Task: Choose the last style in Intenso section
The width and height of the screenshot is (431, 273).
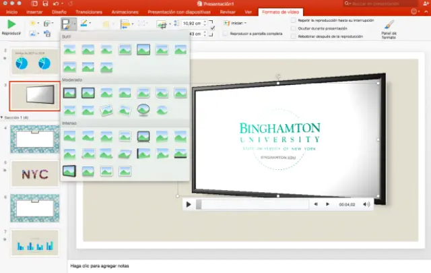Action: coord(124,171)
